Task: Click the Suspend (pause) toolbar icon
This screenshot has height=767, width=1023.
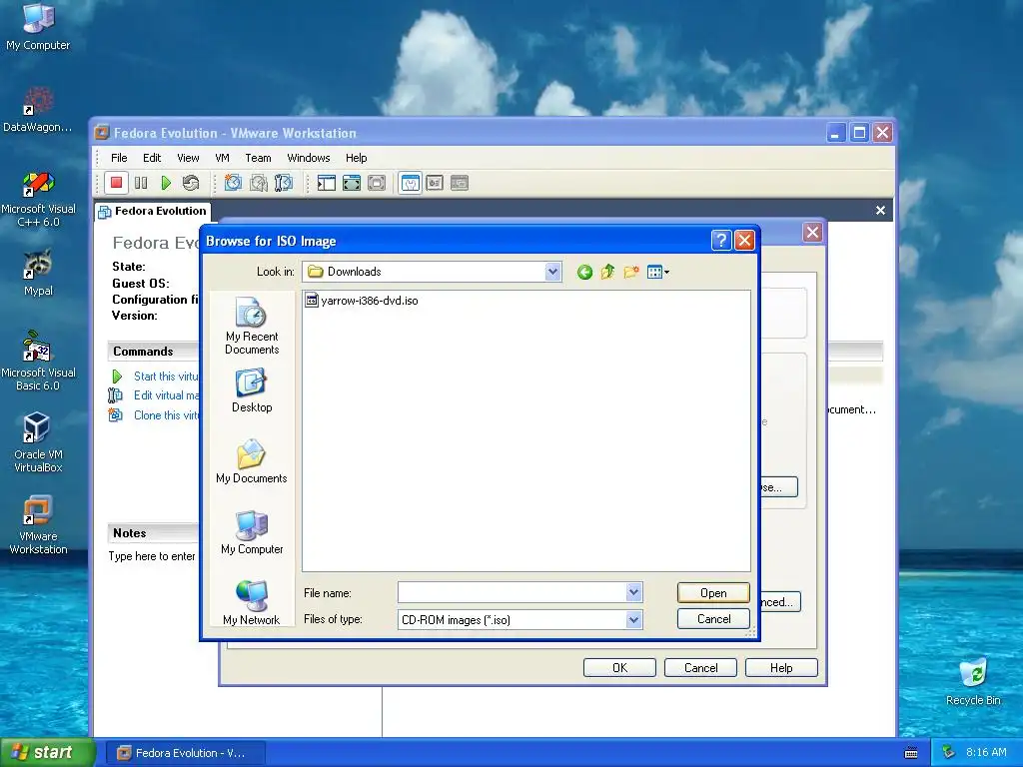Action: [141, 184]
